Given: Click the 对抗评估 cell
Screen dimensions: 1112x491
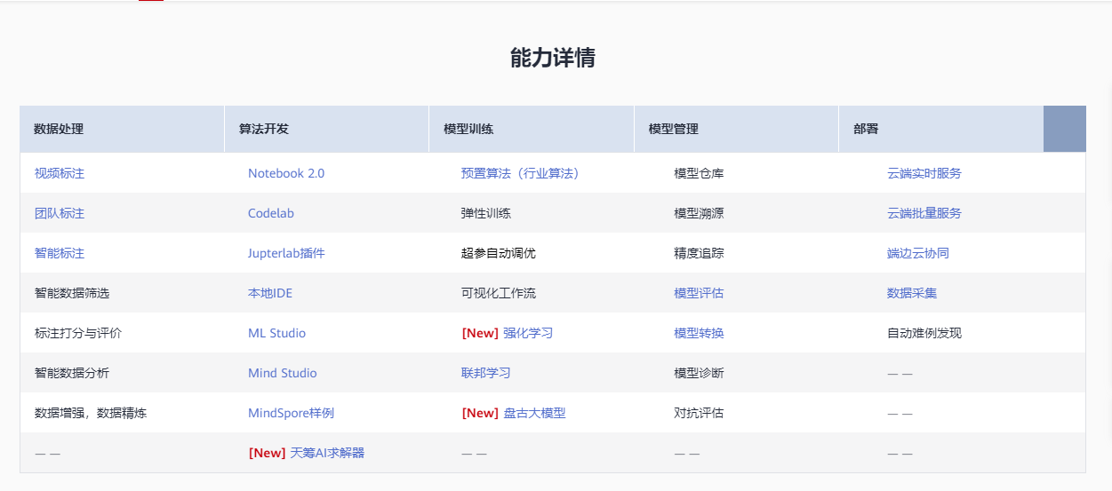Looking at the screenshot, I should click(700, 413).
